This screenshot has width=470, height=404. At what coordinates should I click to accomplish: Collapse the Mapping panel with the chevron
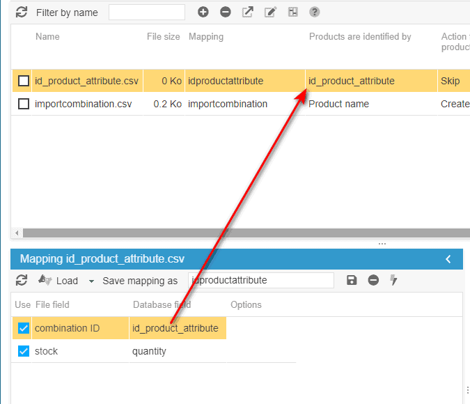click(x=448, y=259)
